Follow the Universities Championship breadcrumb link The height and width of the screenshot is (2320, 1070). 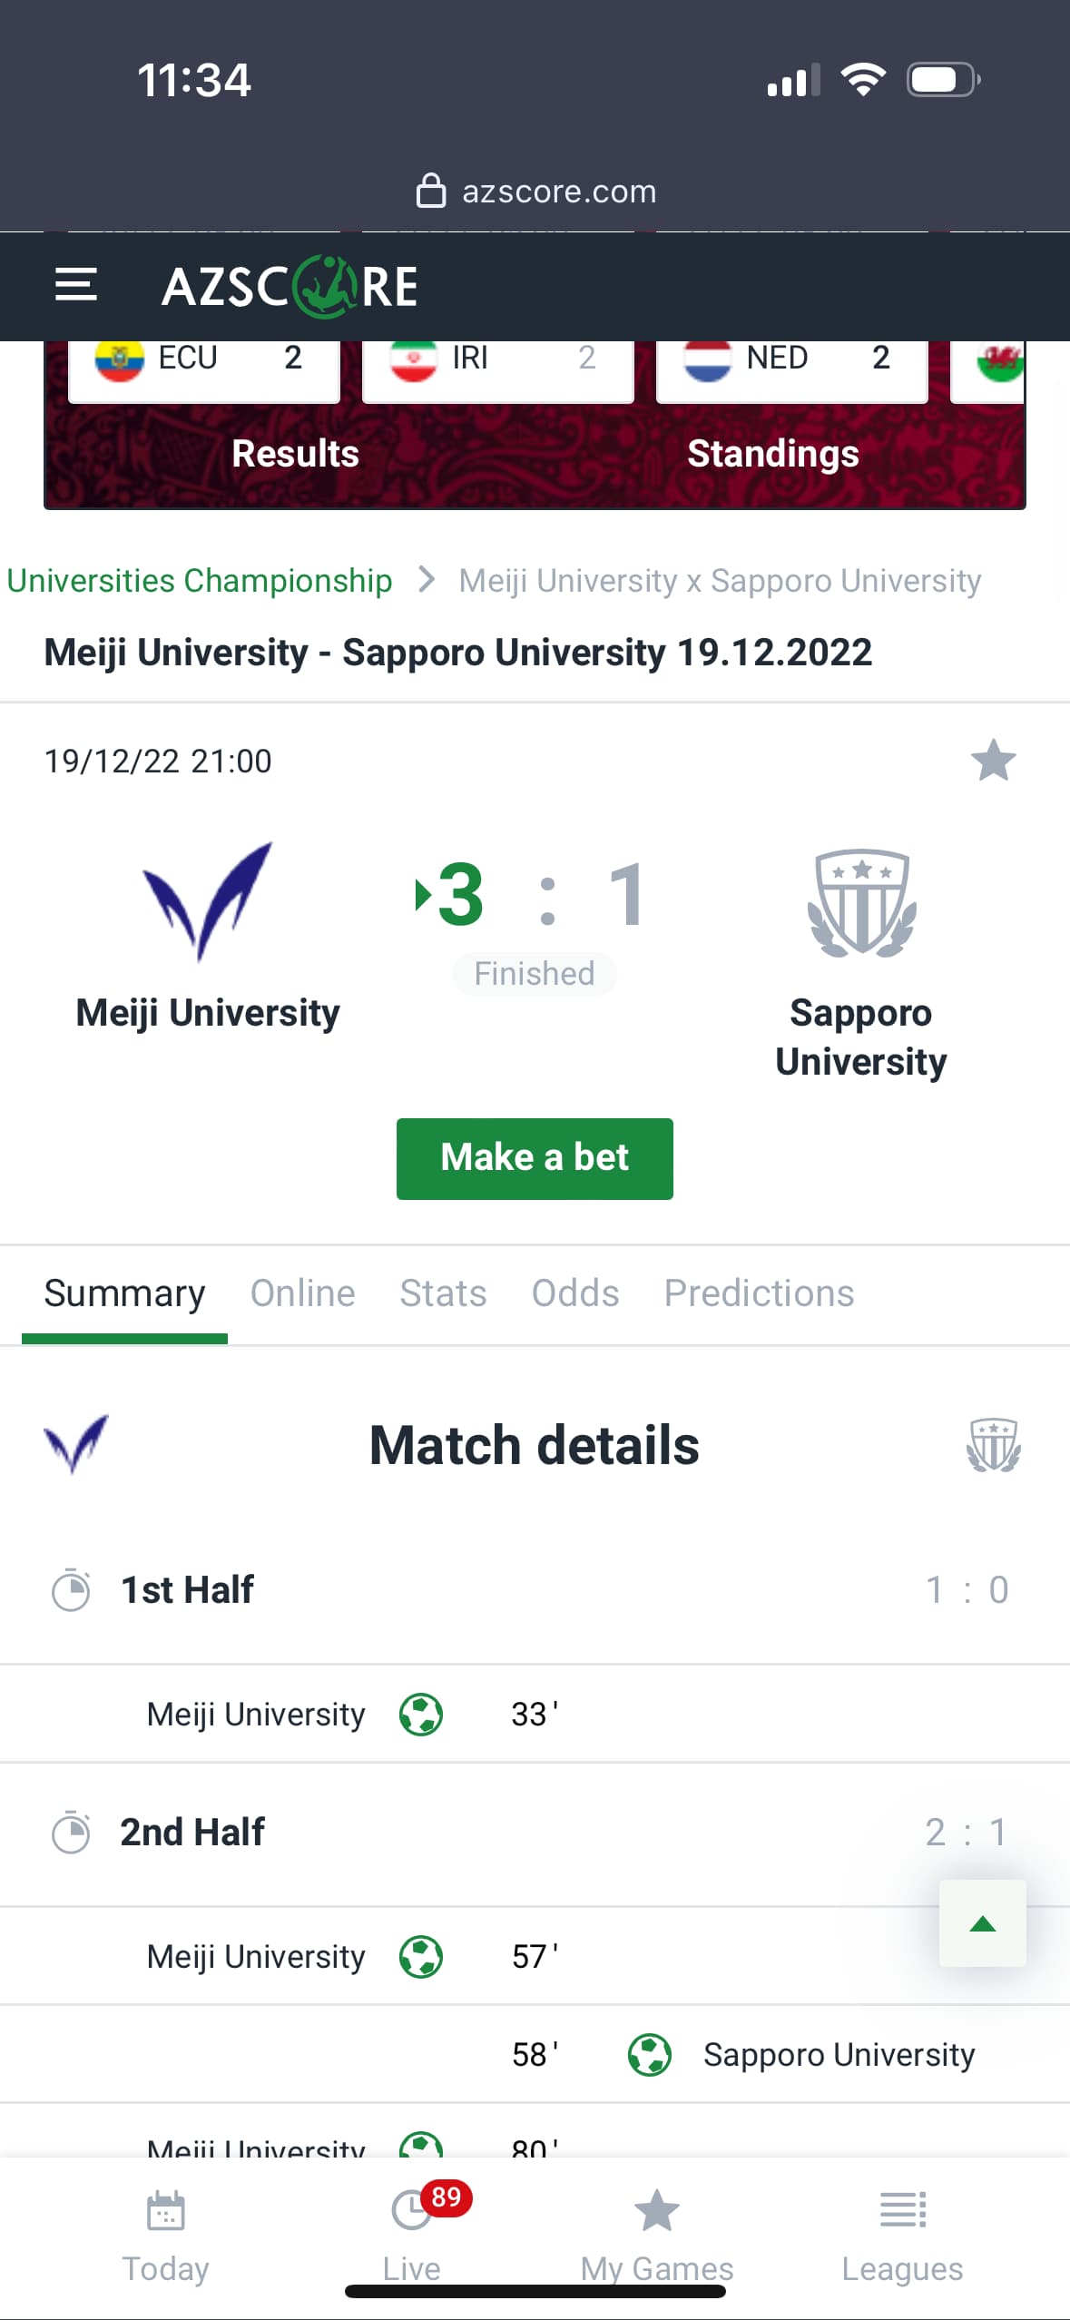(200, 581)
